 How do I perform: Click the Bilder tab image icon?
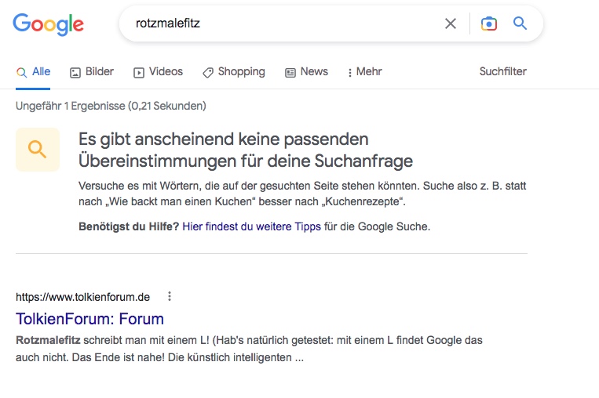(x=75, y=72)
